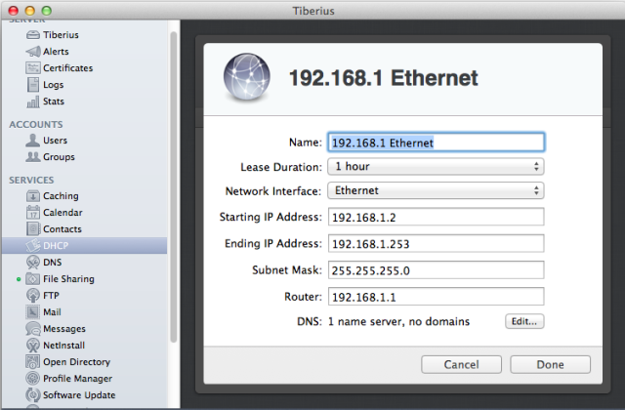Click '1 name server, no domains' text
Viewport: 625px width, 410px height.
[398, 321]
